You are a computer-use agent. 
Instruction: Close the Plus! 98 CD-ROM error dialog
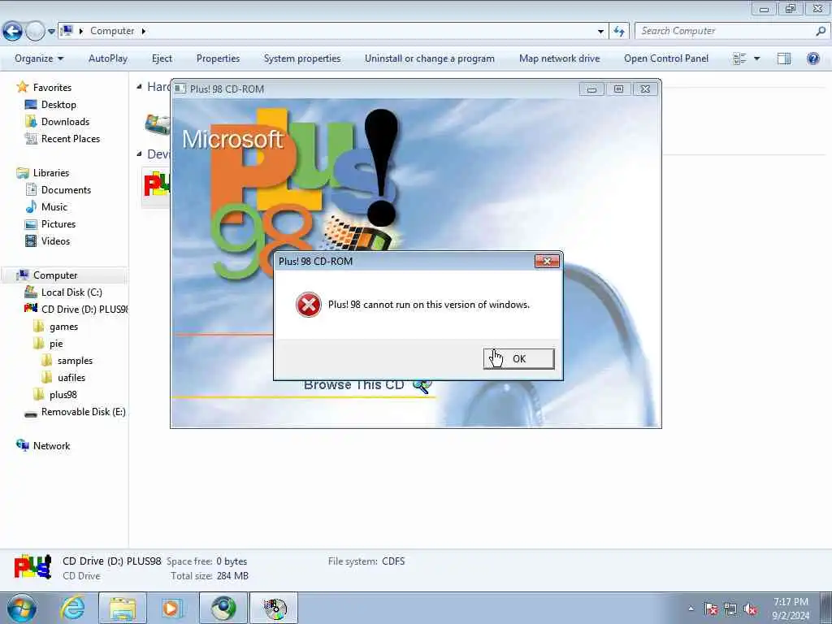pos(547,261)
